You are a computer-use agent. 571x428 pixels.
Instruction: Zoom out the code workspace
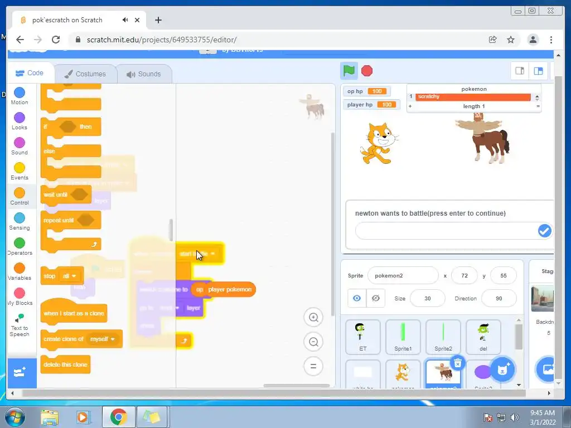(313, 342)
